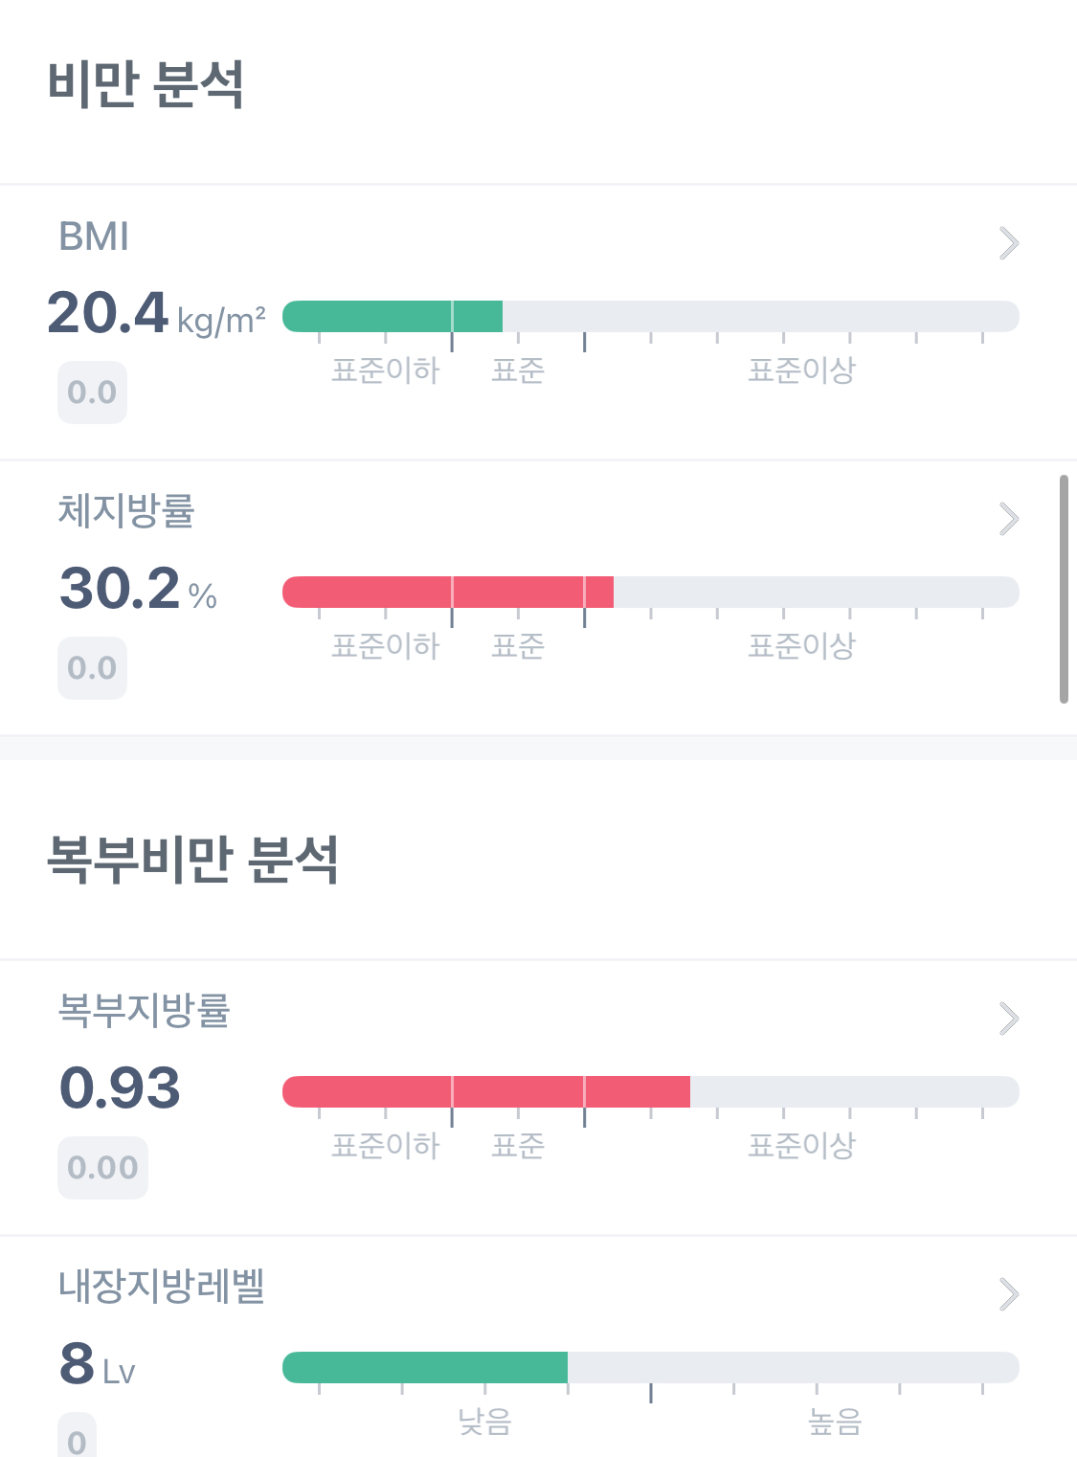Open BMI details chevron arrow
The width and height of the screenshot is (1077, 1457).
(x=1008, y=243)
